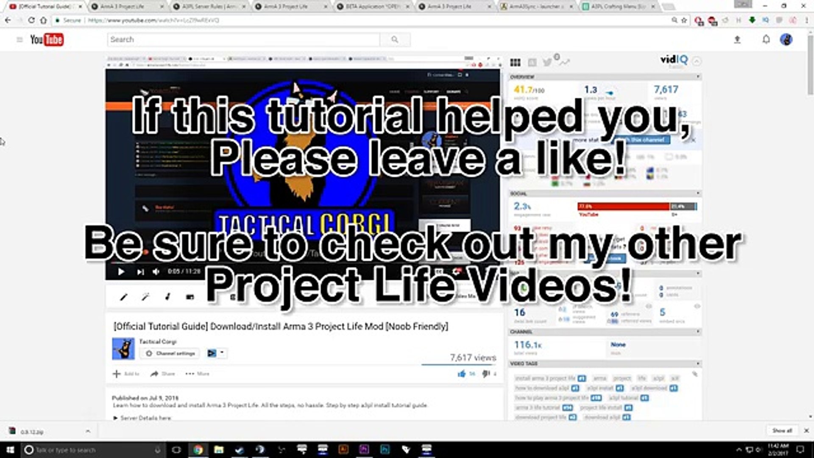Collapse the vidIQ Channel section
This screenshot has height=458, width=814.
coord(698,332)
